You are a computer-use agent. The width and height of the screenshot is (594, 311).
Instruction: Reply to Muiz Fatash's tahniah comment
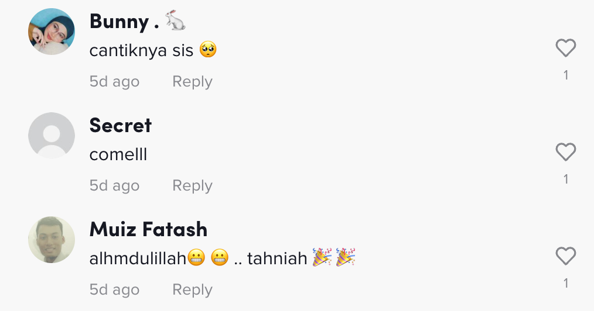(193, 290)
